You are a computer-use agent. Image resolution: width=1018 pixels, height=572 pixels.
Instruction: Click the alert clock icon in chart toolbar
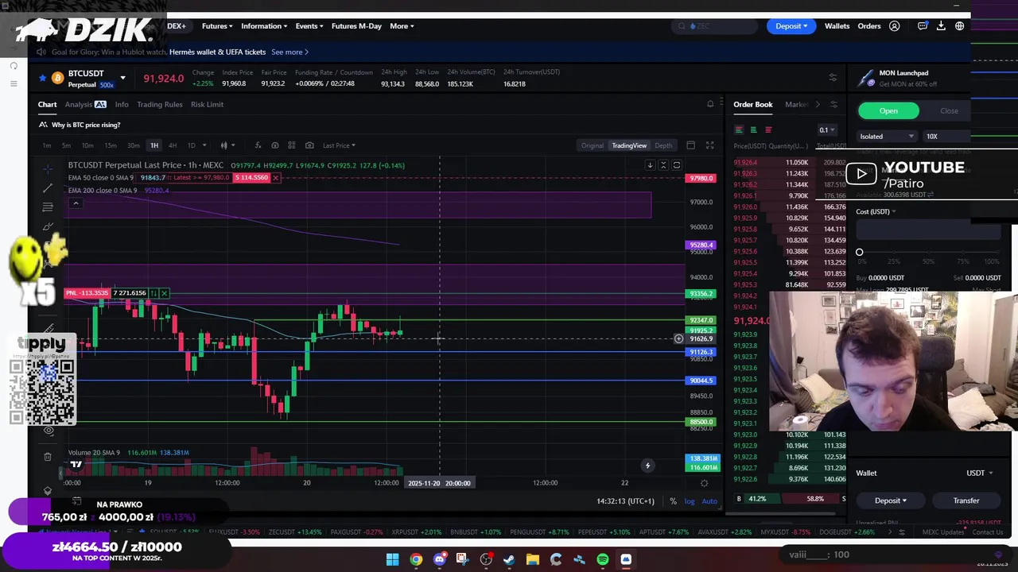pyautogui.click(x=275, y=145)
